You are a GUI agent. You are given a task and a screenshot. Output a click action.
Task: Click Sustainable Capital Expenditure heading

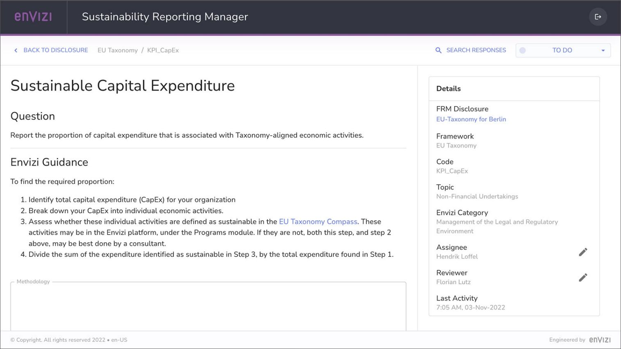tap(123, 86)
